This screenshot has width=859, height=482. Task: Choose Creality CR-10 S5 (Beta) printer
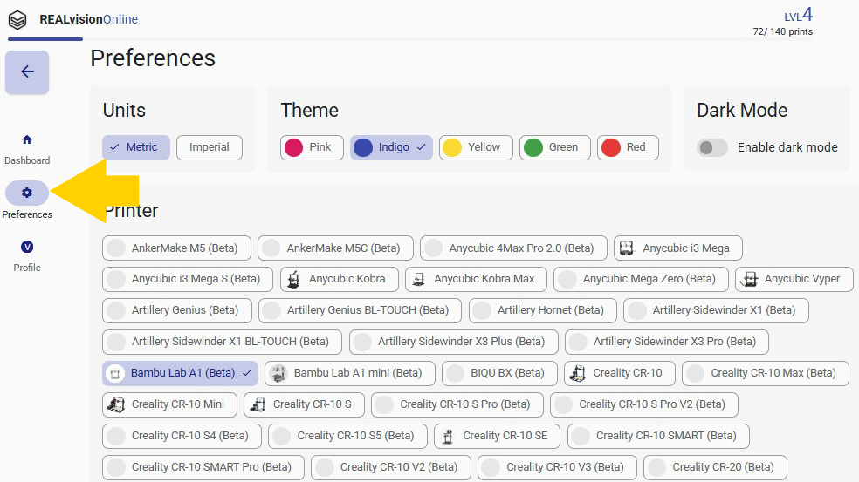347,436
